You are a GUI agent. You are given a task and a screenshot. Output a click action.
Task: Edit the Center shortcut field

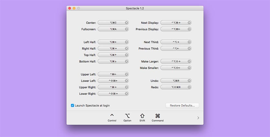pyautogui.click(x=113, y=23)
